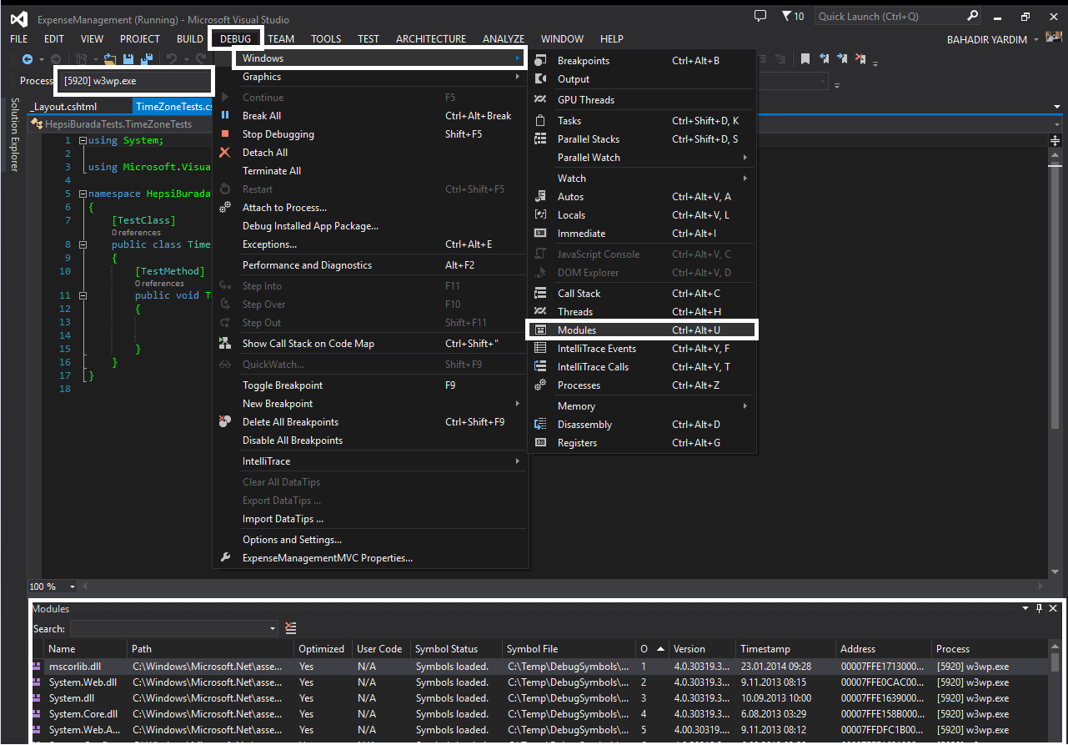Open the ANALYZE menu
Image resolution: width=1068 pixels, height=745 pixels.
coord(504,38)
